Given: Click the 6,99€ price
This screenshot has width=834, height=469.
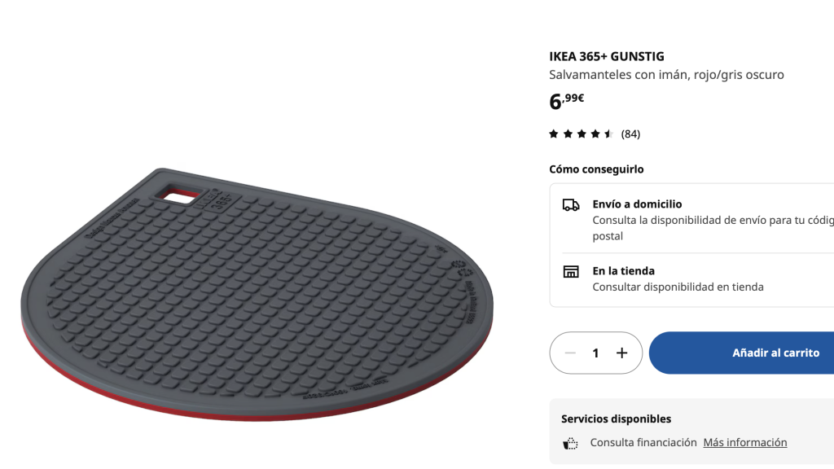Looking at the screenshot, I should click(x=567, y=100).
